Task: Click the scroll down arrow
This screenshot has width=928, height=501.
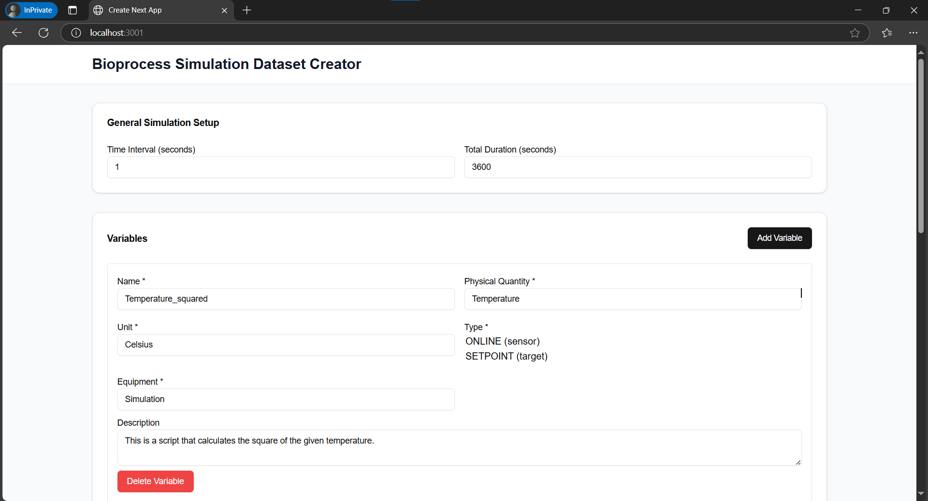Action: [921, 493]
